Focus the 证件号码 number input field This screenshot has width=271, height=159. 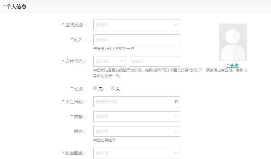click(154, 61)
